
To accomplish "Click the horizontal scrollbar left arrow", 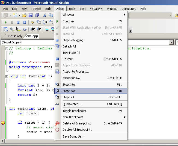I will tap(2, 141).
